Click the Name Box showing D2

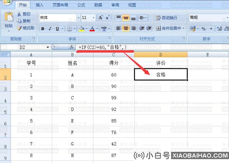[23, 47]
